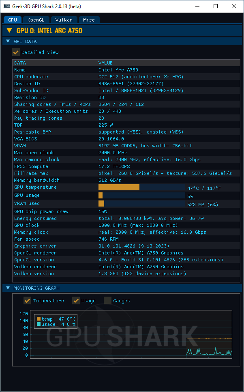
Task: Close the GPU Shark window
Action: click(234, 6)
